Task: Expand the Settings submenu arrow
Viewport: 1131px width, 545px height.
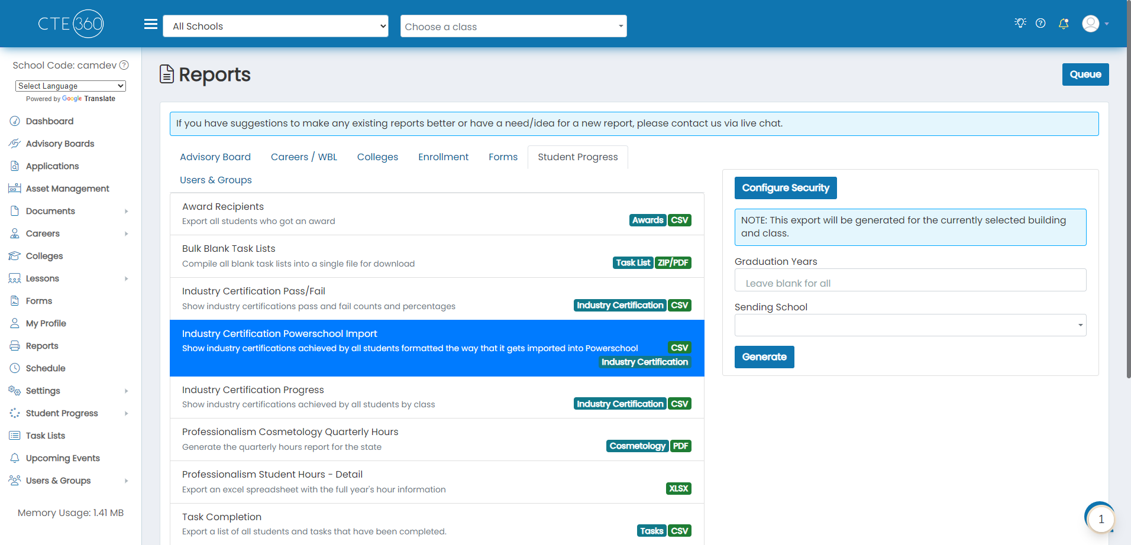Action: (127, 391)
